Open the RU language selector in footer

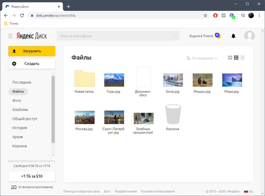click(249, 191)
